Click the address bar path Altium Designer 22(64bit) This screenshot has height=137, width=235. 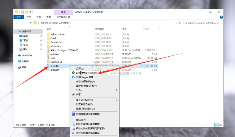tap(55, 23)
